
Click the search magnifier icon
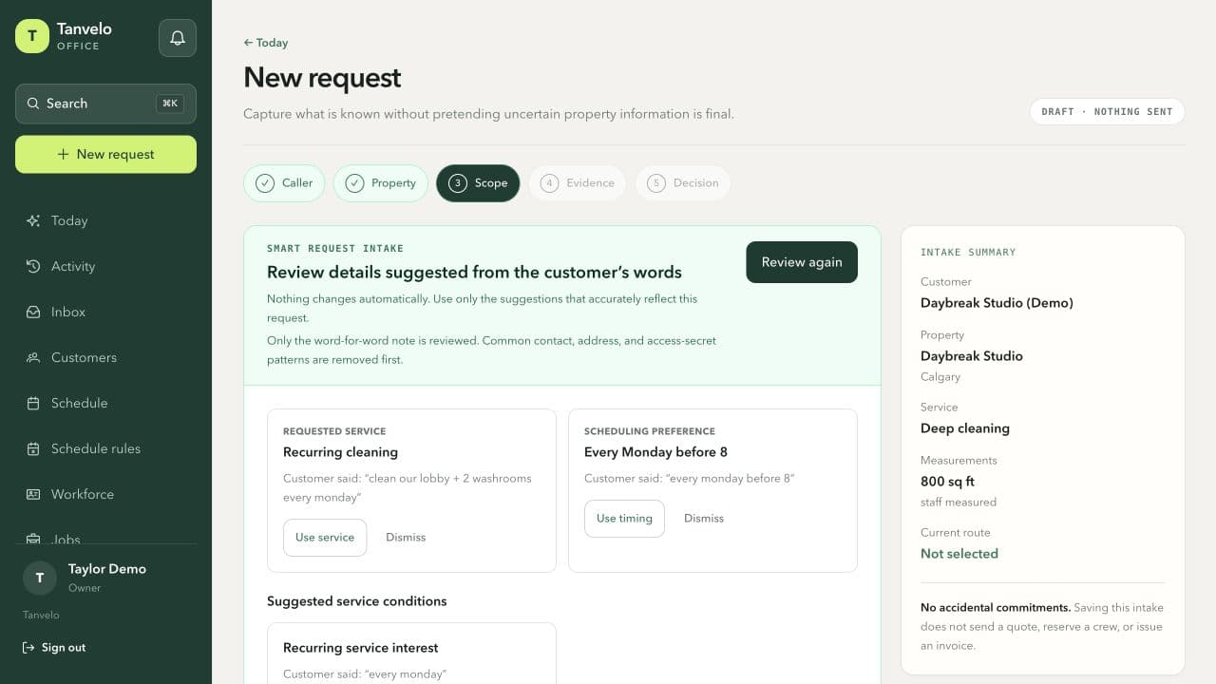pyautogui.click(x=33, y=104)
